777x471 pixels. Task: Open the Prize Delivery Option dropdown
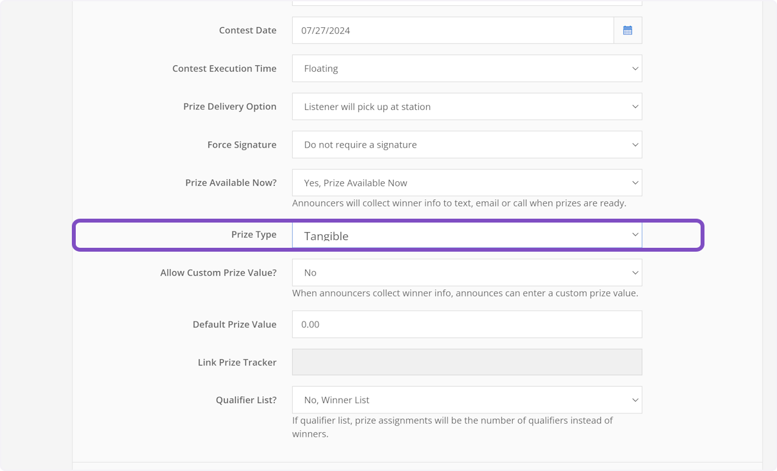[466, 107]
